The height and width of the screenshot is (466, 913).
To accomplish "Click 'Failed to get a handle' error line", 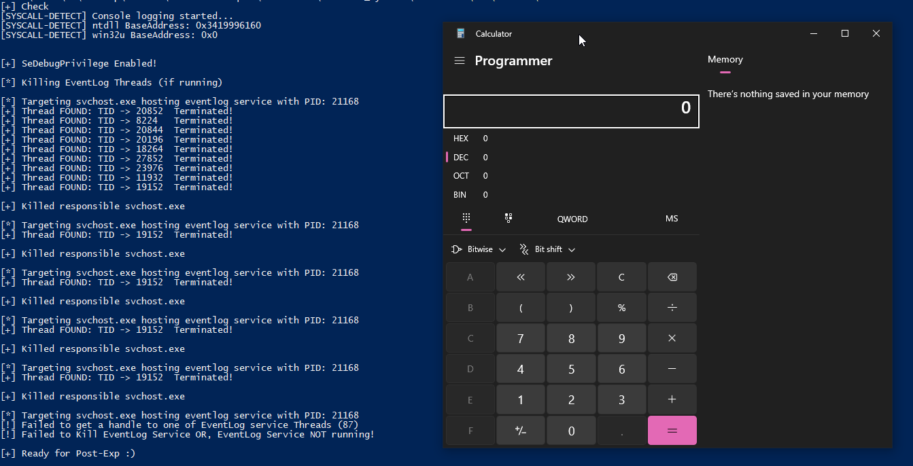I will [179, 425].
